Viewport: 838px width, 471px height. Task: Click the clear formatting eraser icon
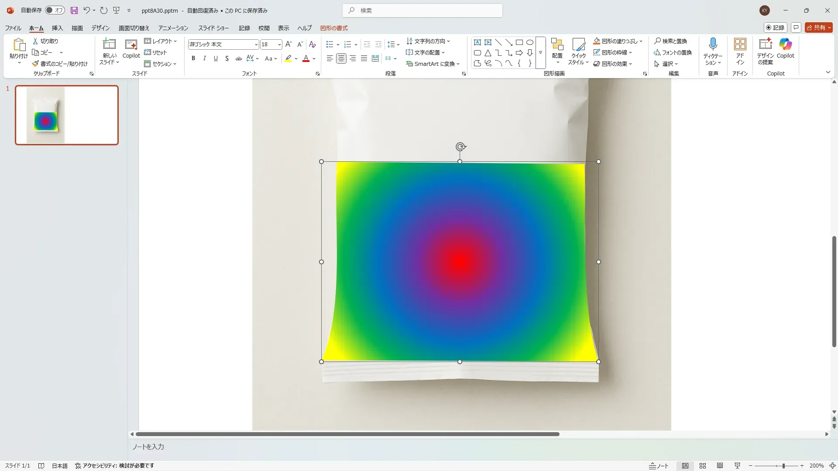(x=312, y=44)
